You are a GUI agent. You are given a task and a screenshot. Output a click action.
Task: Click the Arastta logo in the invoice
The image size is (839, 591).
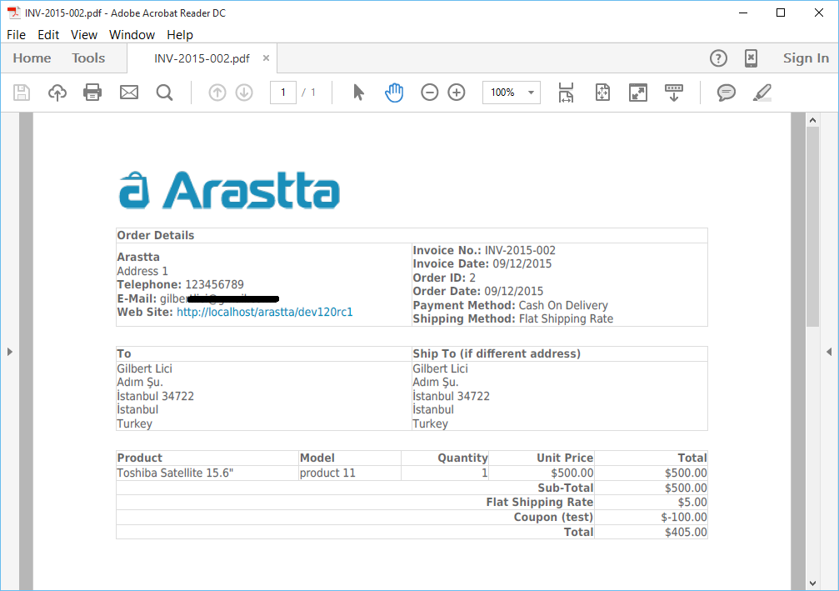click(229, 190)
